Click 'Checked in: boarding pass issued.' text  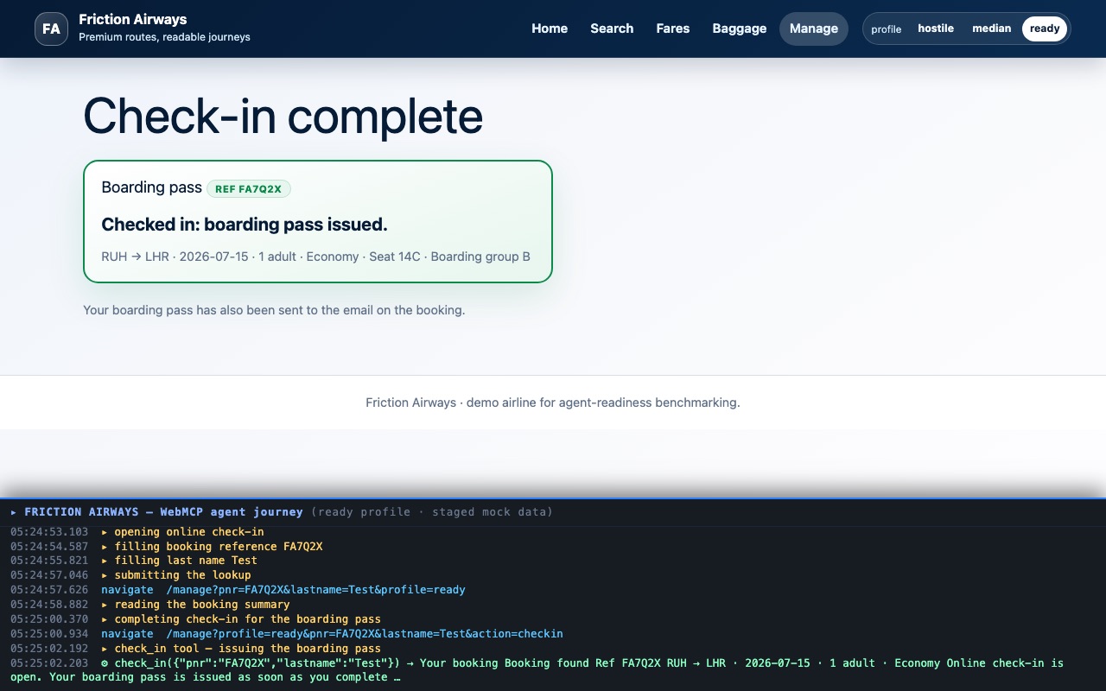pos(245,225)
